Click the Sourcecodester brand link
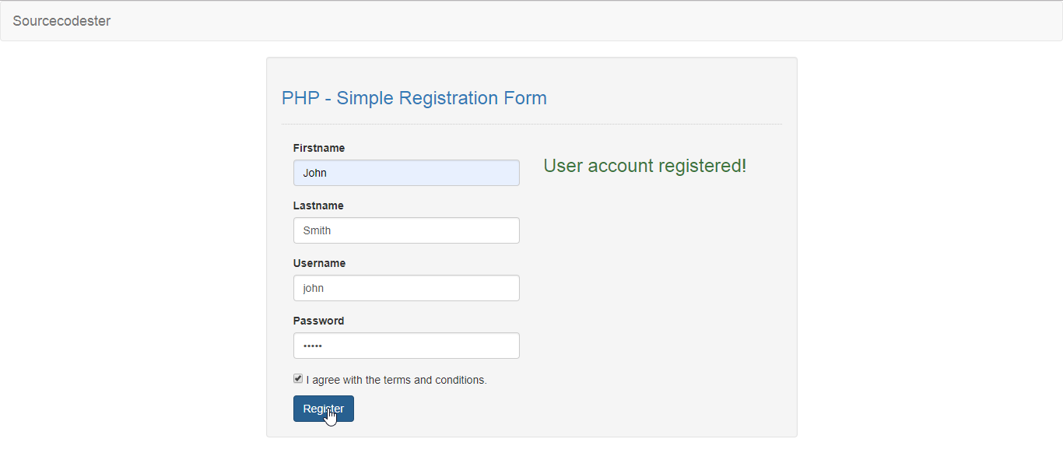Viewport: 1063px width, 467px height. point(61,21)
